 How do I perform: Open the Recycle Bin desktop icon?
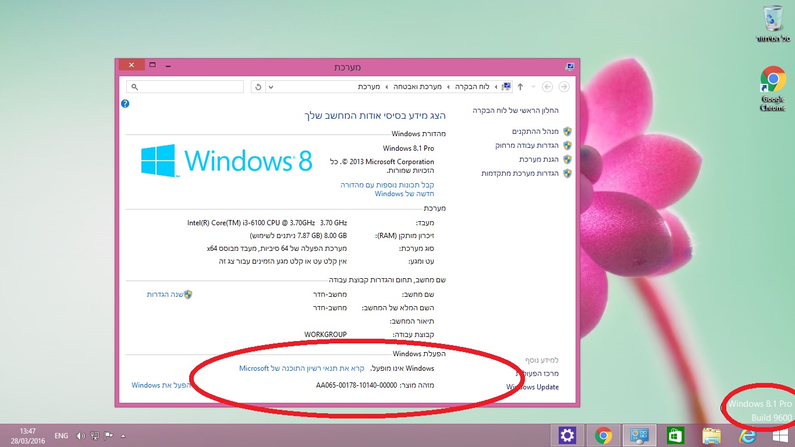point(773,23)
